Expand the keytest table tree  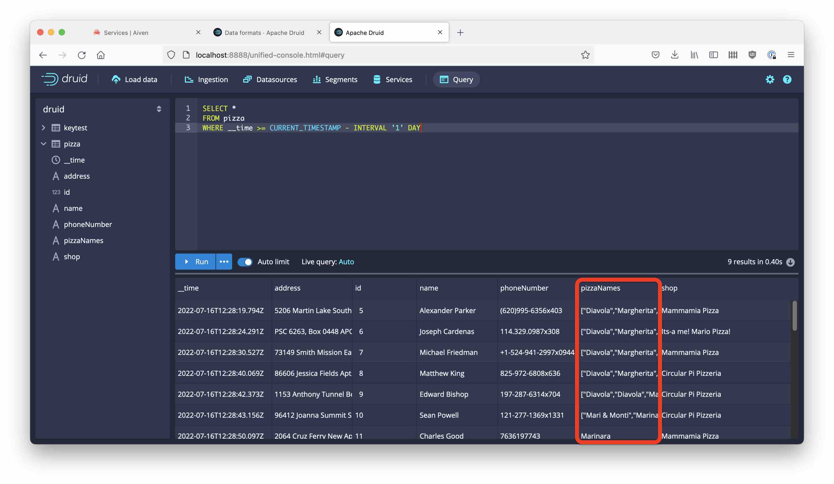[x=43, y=127]
